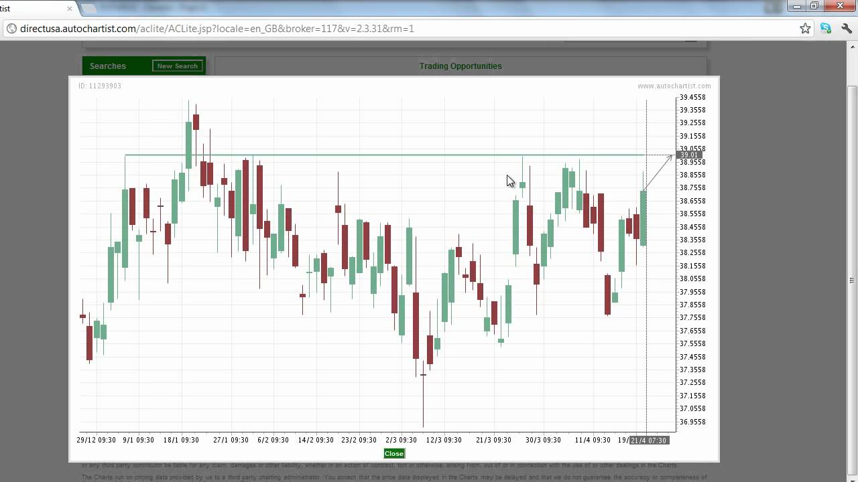Click the Trading Opportunities heading

tap(461, 66)
